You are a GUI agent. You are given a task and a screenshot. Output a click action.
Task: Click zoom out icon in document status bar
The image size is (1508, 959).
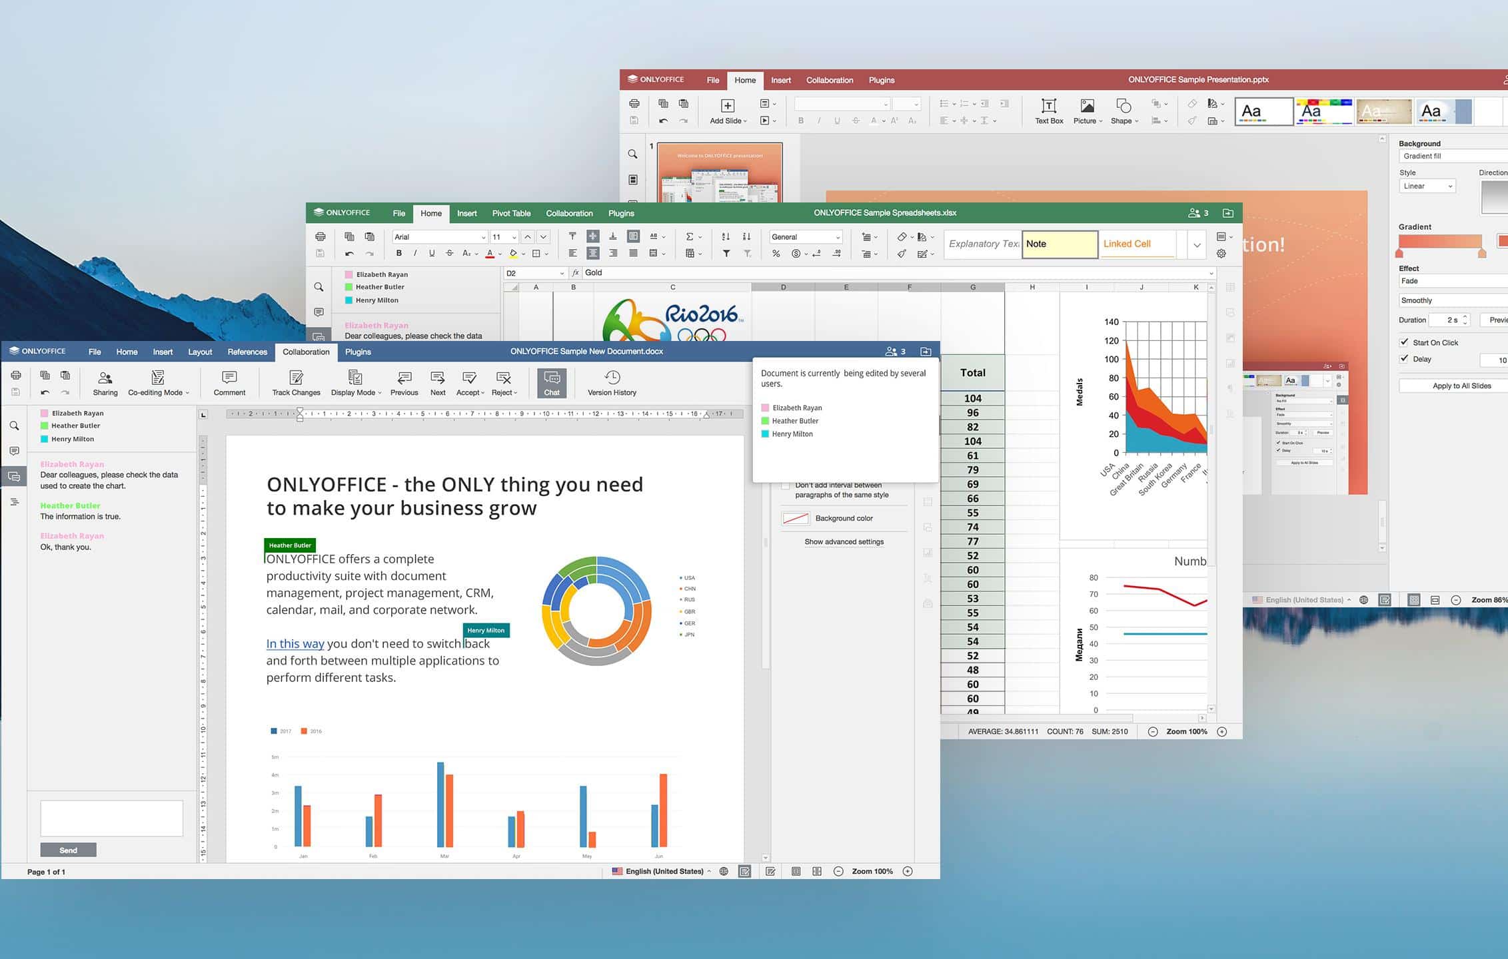click(838, 871)
